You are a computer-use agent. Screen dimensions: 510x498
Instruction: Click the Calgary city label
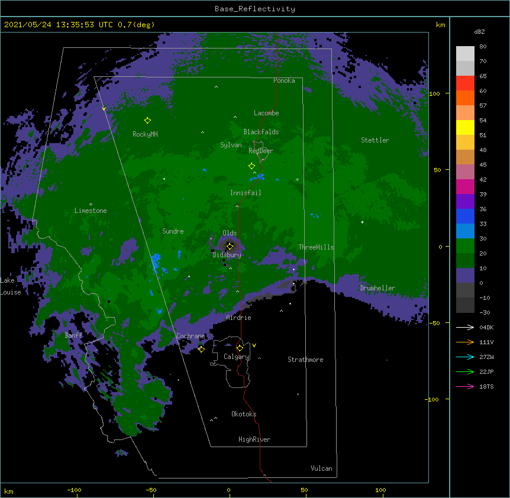236,357
